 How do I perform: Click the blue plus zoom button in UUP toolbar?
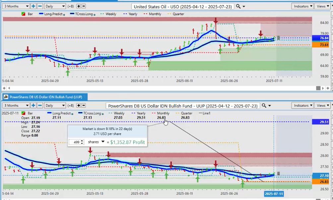pyautogui.click(x=33, y=105)
